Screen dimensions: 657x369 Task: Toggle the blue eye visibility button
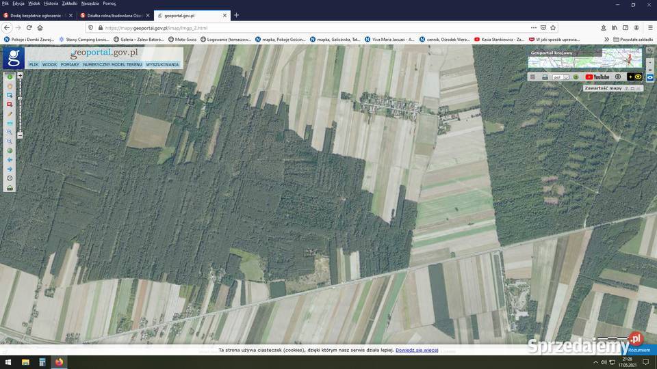(x=650, y=77)
